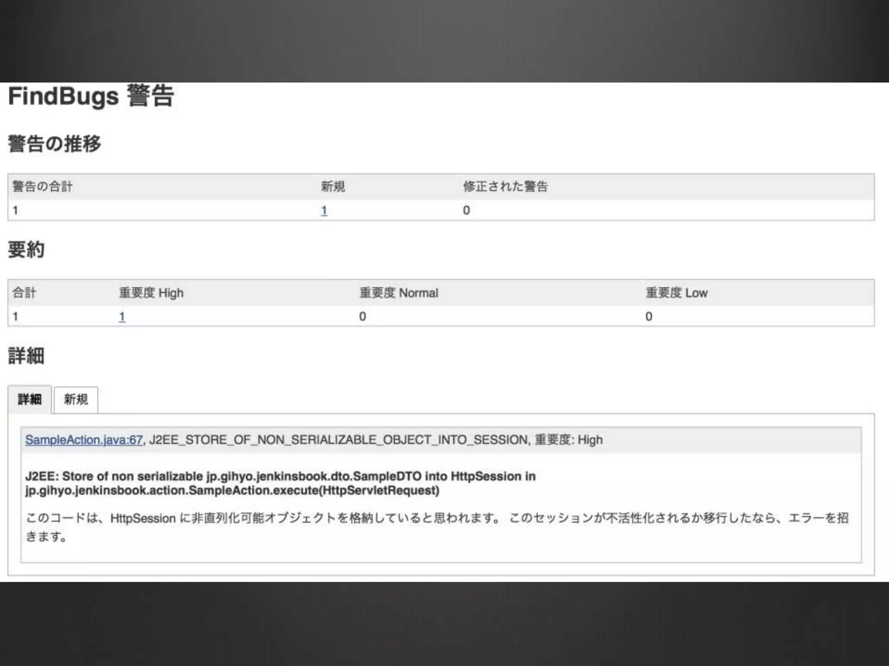Click the value under 修正された警告
This screenshot has width=889, height=666.
(466, 210)
